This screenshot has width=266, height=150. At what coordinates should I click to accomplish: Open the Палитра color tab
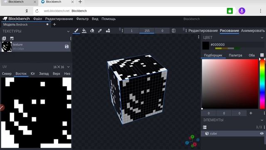(x=235, y=55)
